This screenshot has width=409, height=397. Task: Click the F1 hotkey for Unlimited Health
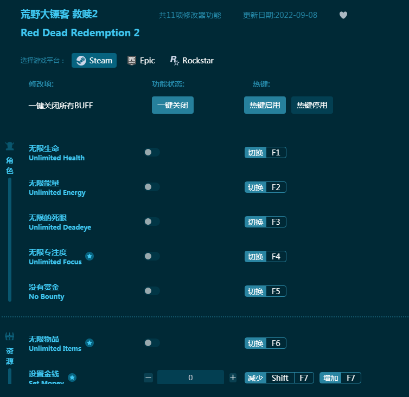click(265, 152)
